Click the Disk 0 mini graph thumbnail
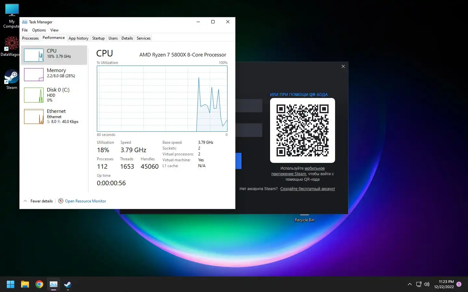Viewport: 468px width, 292px height. [34, 95]
